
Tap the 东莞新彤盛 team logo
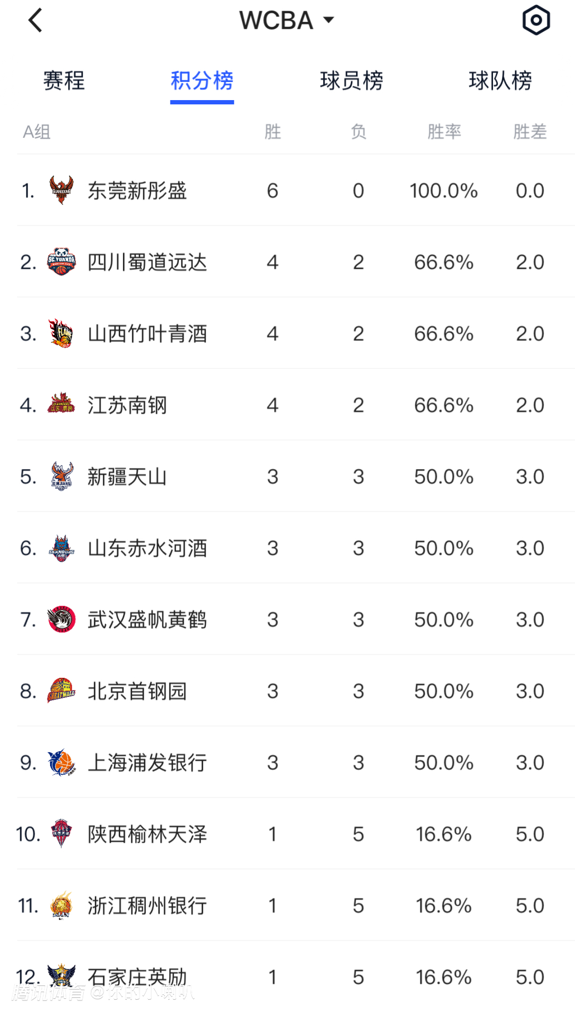(x=61, y=190)
